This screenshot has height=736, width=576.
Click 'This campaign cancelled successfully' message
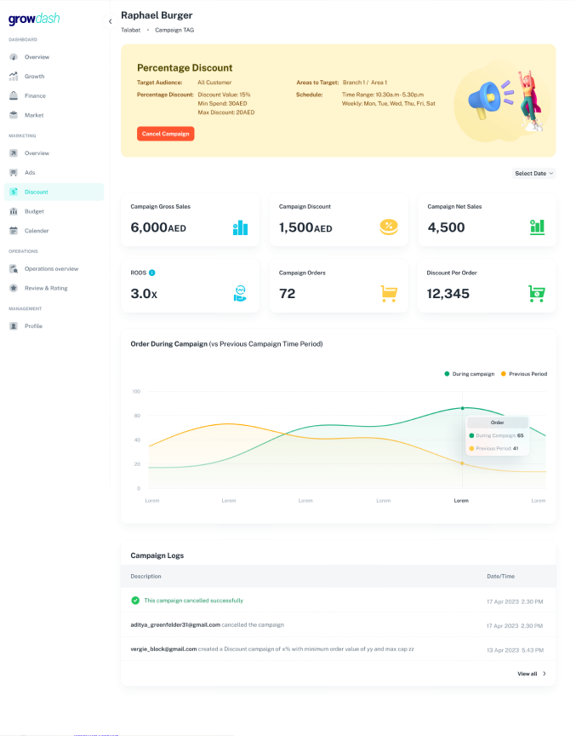[x=194, y=601]
